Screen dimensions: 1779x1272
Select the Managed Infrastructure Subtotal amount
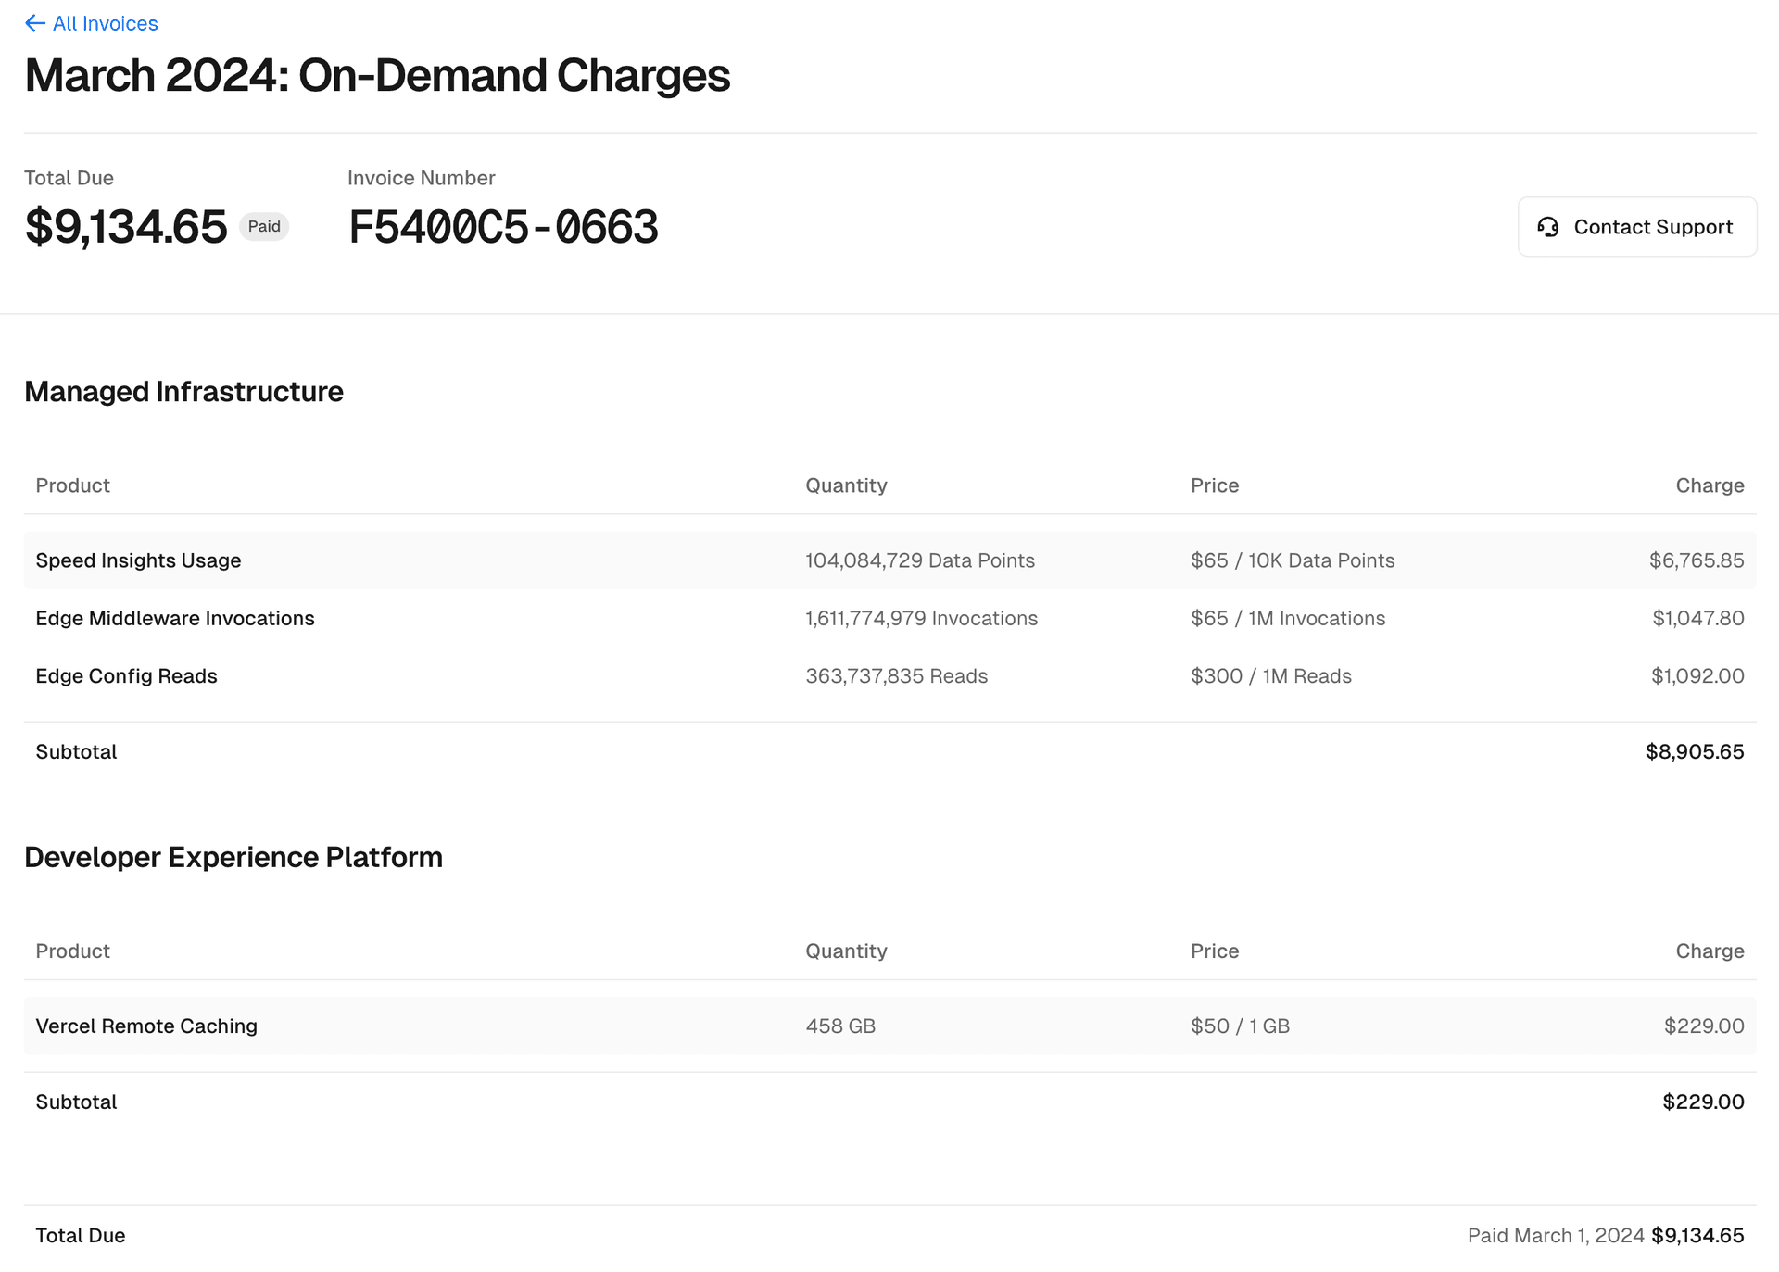(1694, 751)
